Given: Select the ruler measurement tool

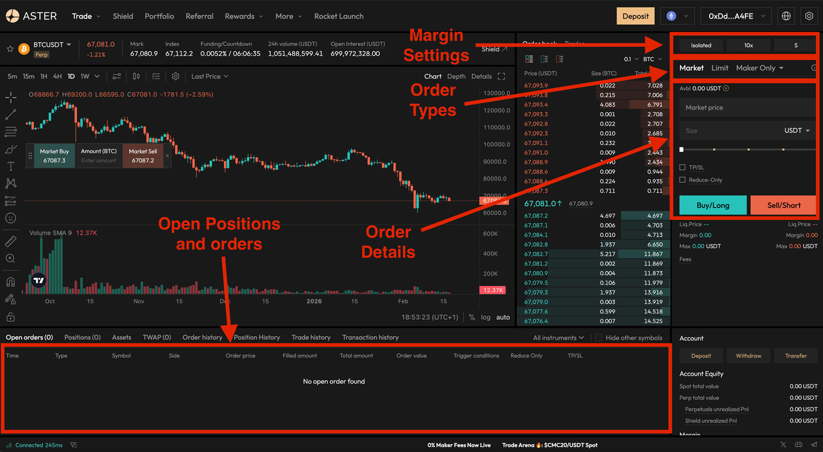Looking at the screenshot, I should [x=11, y=241].
